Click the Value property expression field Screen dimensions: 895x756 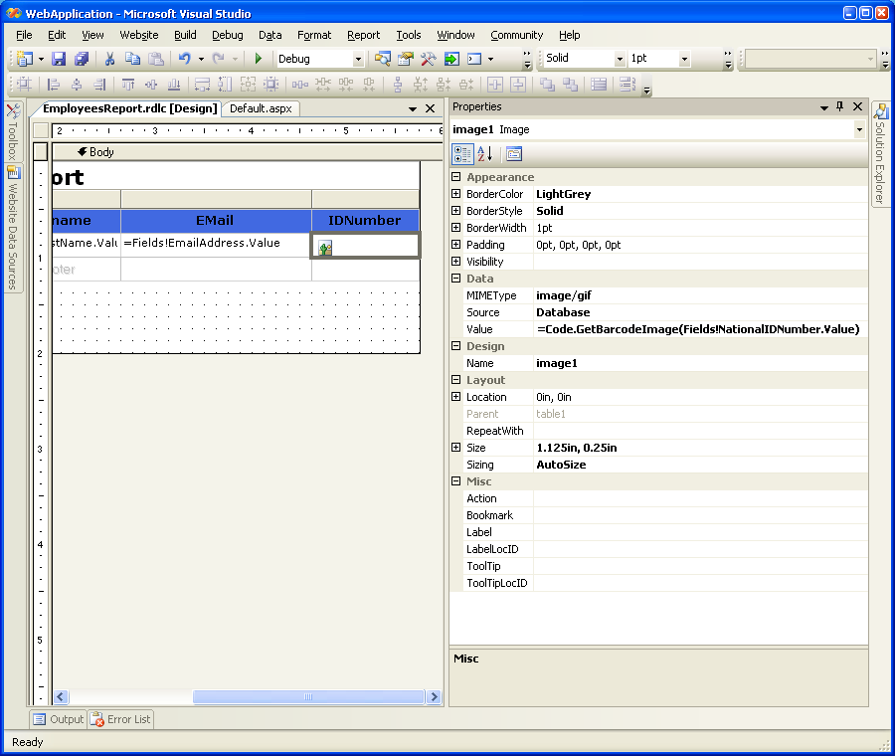tap(697, 329)
